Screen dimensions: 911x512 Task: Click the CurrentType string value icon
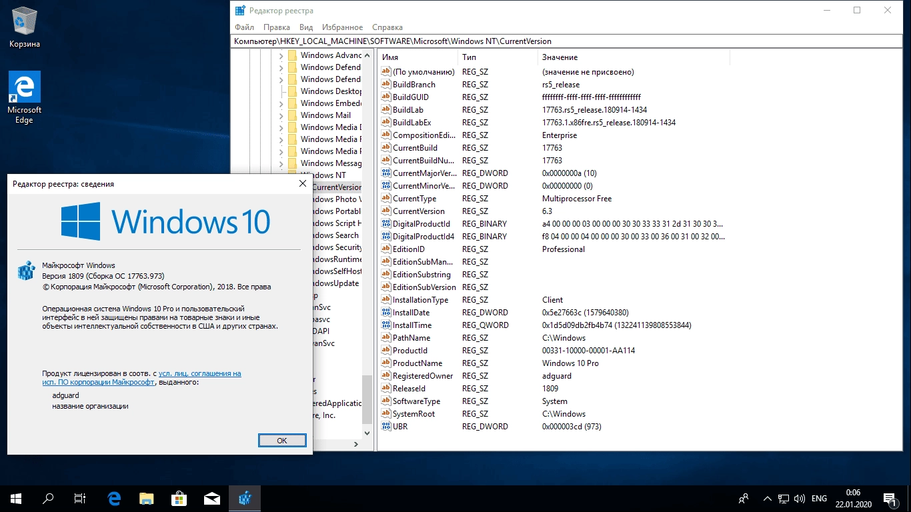(385, 199)
